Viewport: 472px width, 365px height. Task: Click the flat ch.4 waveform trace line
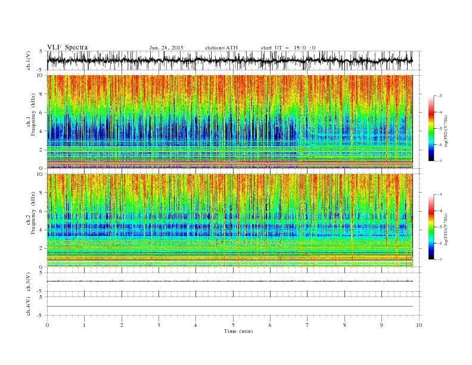coord(230,307)
